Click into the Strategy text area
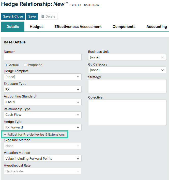169x180 pixels. pos(127,86)
